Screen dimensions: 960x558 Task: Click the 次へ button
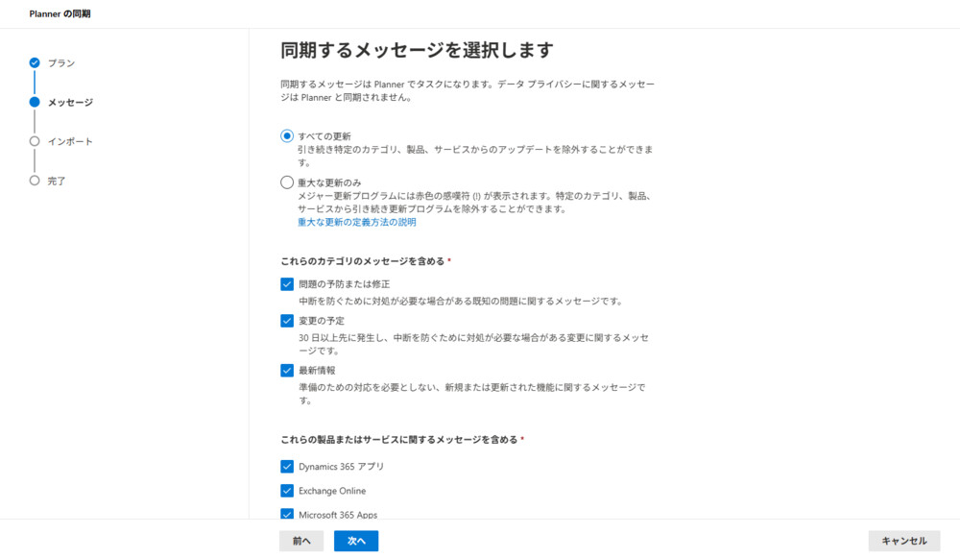pyautogui.click(x=356, y=541)
